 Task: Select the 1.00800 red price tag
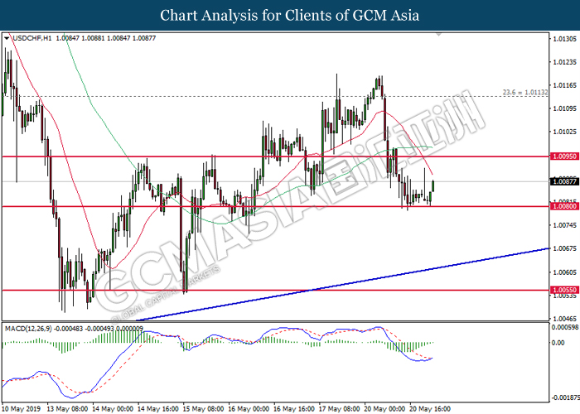point(563,206)
